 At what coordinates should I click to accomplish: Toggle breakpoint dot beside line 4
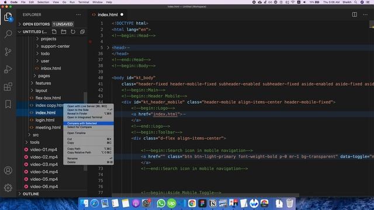click(90, 41)
